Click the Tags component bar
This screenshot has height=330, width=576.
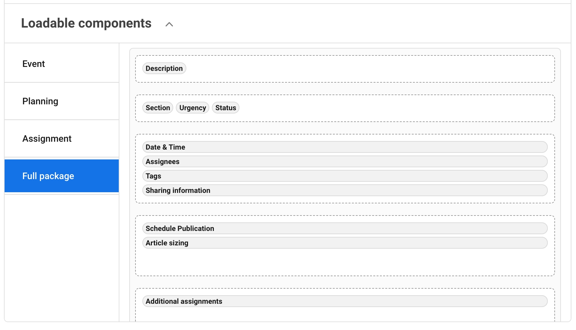(345, 176)
